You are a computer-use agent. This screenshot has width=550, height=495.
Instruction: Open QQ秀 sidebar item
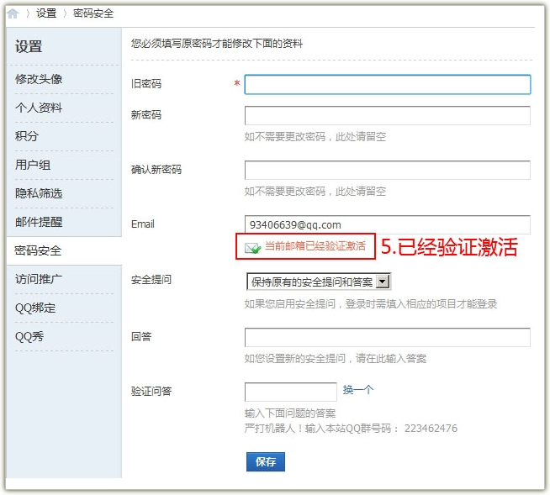(x=29, y=336)
